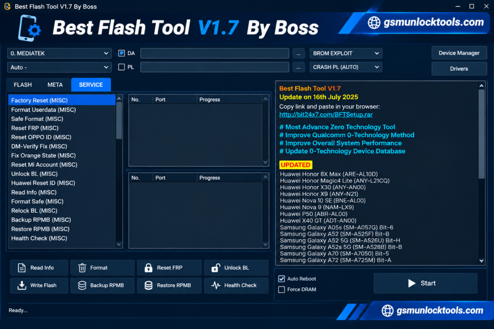The height and width of the screenshot is (329, 494).
Task: Expand the CRASH PL (AUTO) dropdown
Action: point(346,67)
